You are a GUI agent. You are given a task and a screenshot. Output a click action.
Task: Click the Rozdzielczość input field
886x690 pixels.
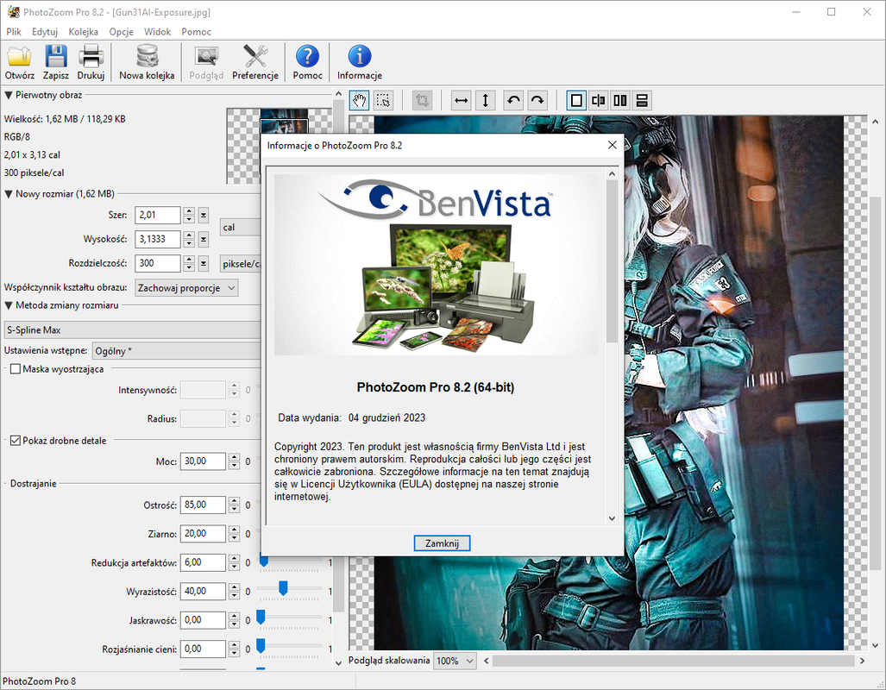158,263
